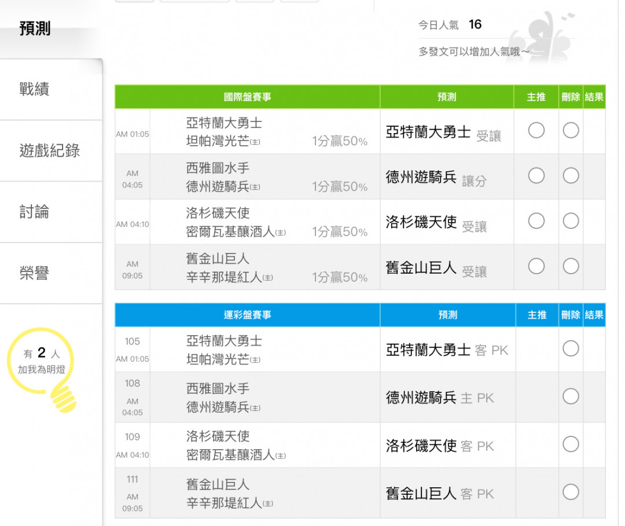
Task: Click AM 04:10 time in 國際盤賽事 table
Action: (x=133, y=225)
